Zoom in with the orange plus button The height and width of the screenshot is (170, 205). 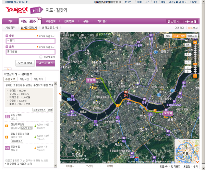[195, 76]
